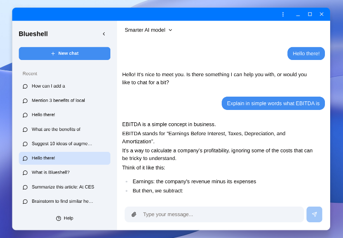Screen dimensions: 343x238
Task: Click the paper plane send button
Action: 314,214
